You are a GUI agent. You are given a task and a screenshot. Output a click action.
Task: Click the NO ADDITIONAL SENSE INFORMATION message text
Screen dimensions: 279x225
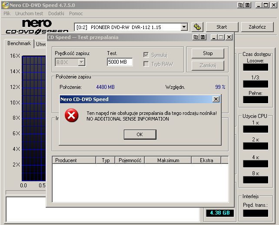coord(128,119)
